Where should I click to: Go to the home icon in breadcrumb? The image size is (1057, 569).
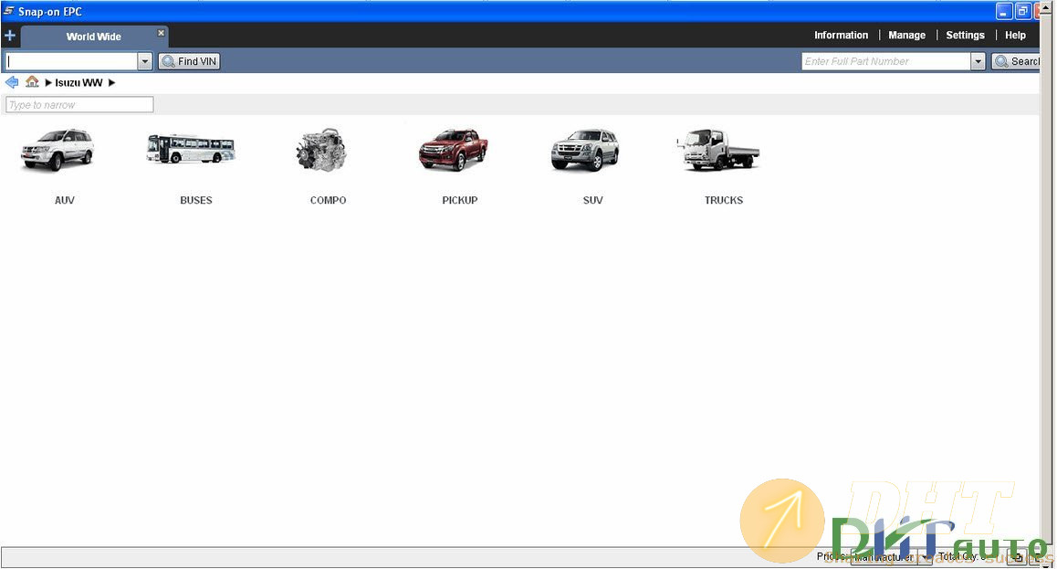(x=32, y=82)
